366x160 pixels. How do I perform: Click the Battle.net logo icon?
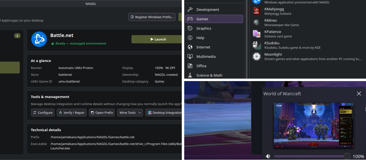[x=39, y=39]
